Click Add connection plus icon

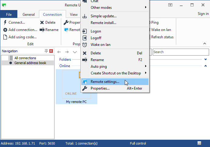(5, 30)
